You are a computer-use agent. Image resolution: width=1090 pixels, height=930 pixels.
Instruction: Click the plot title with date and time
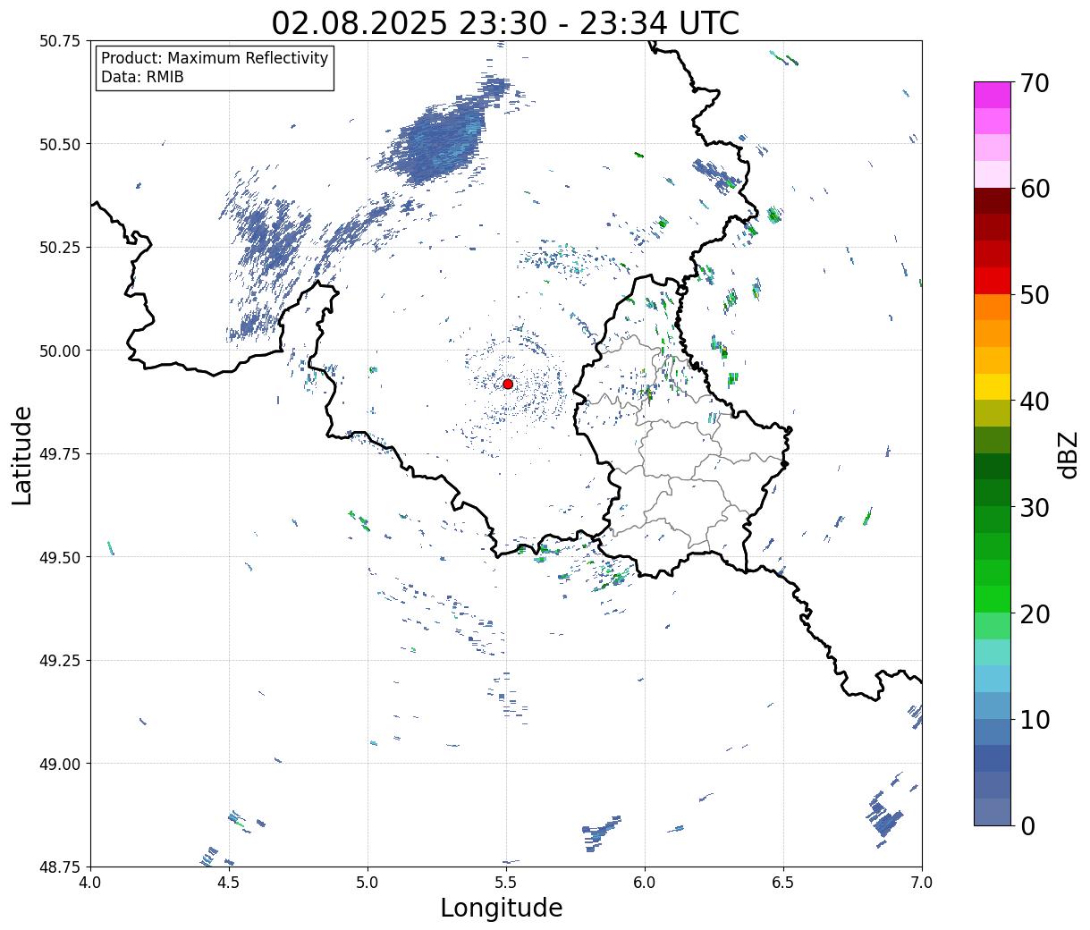pyautogui.click(x=505, y=22)
